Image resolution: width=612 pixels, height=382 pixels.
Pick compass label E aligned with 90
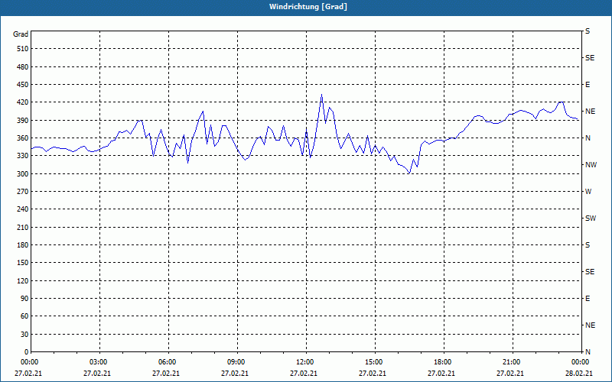pos(588,299)
